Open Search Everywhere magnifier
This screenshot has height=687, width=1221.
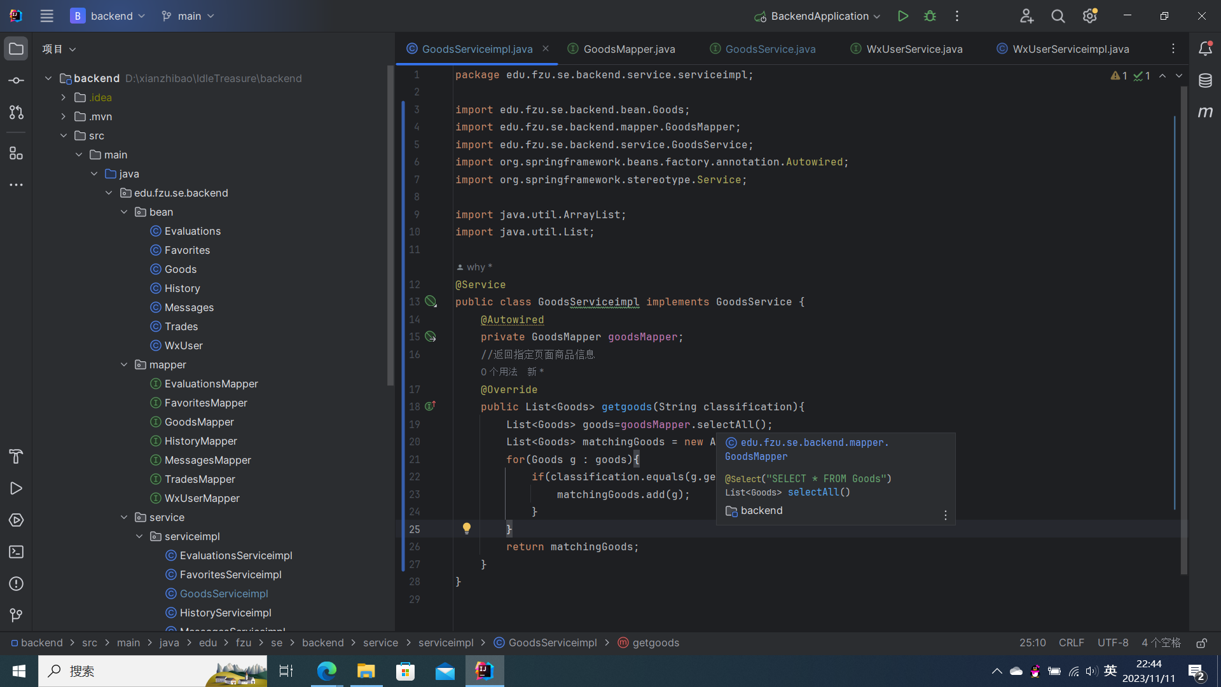point(1058,16)
